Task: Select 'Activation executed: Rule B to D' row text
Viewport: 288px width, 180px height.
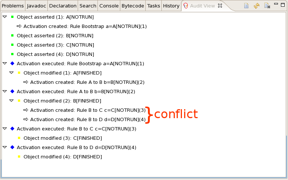Action: [77, 147]
